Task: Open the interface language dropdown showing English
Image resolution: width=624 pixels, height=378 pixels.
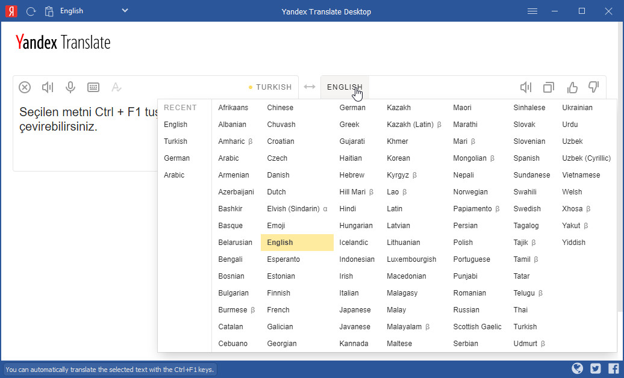Action: pos(95,11)
